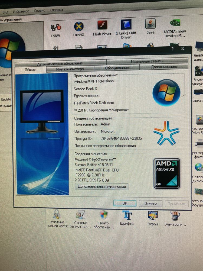Click the Windows orb logo in dialog

[x=166, y=93]
